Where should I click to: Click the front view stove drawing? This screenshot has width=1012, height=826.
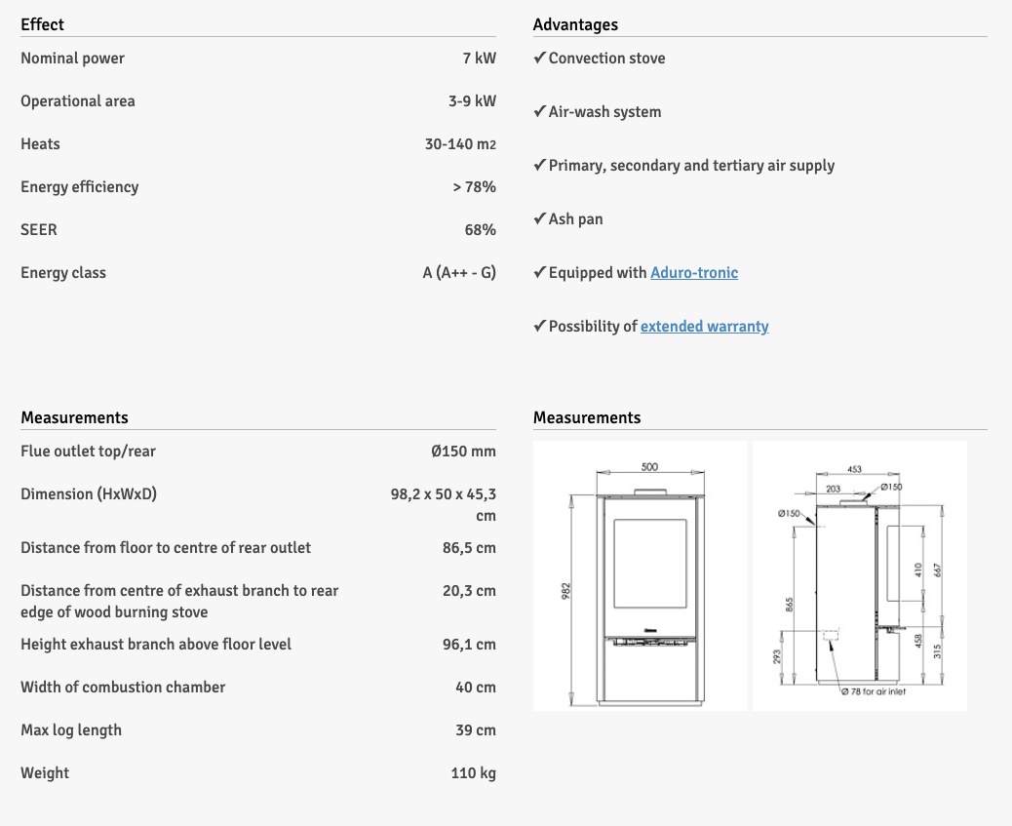click(x=640, y=575)
